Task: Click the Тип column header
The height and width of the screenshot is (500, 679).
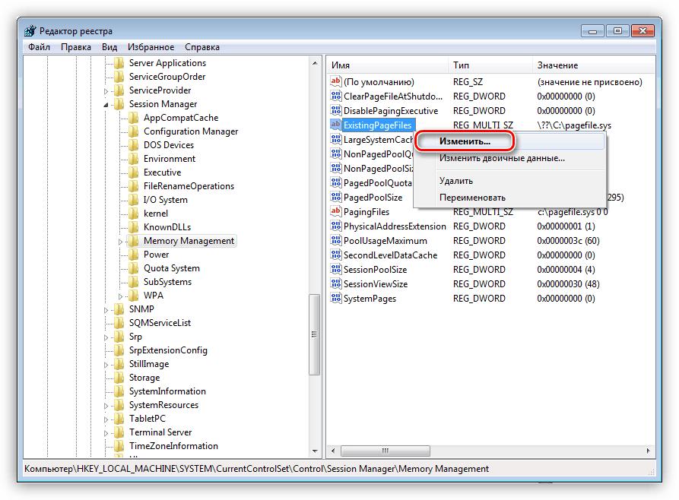Action: click(490, 65)
